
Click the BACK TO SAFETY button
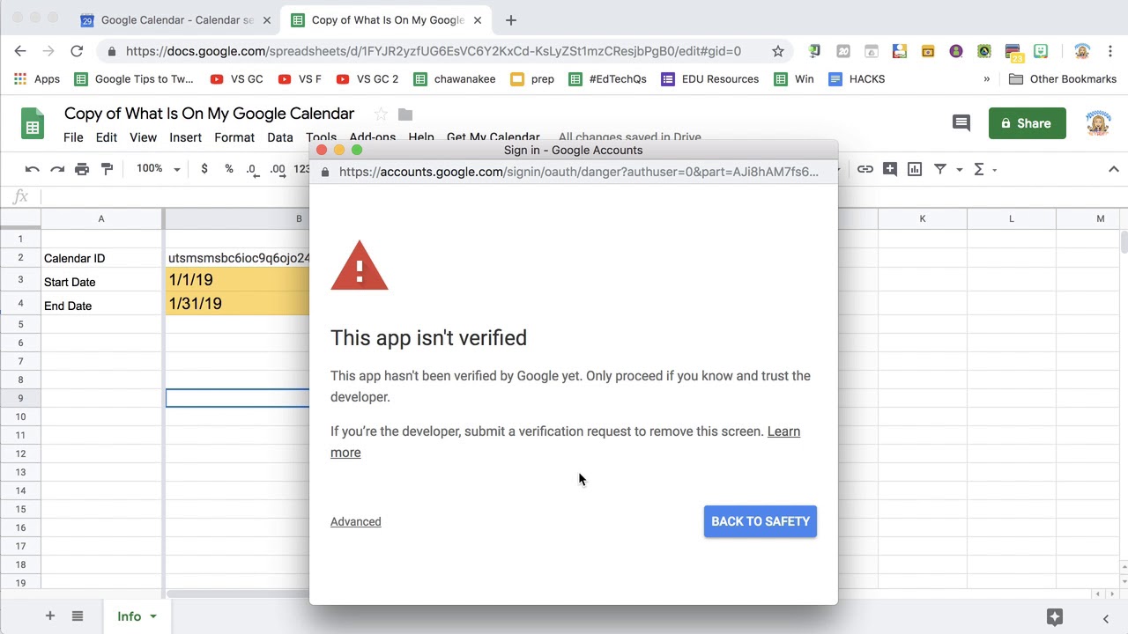[x=761, y=521]
